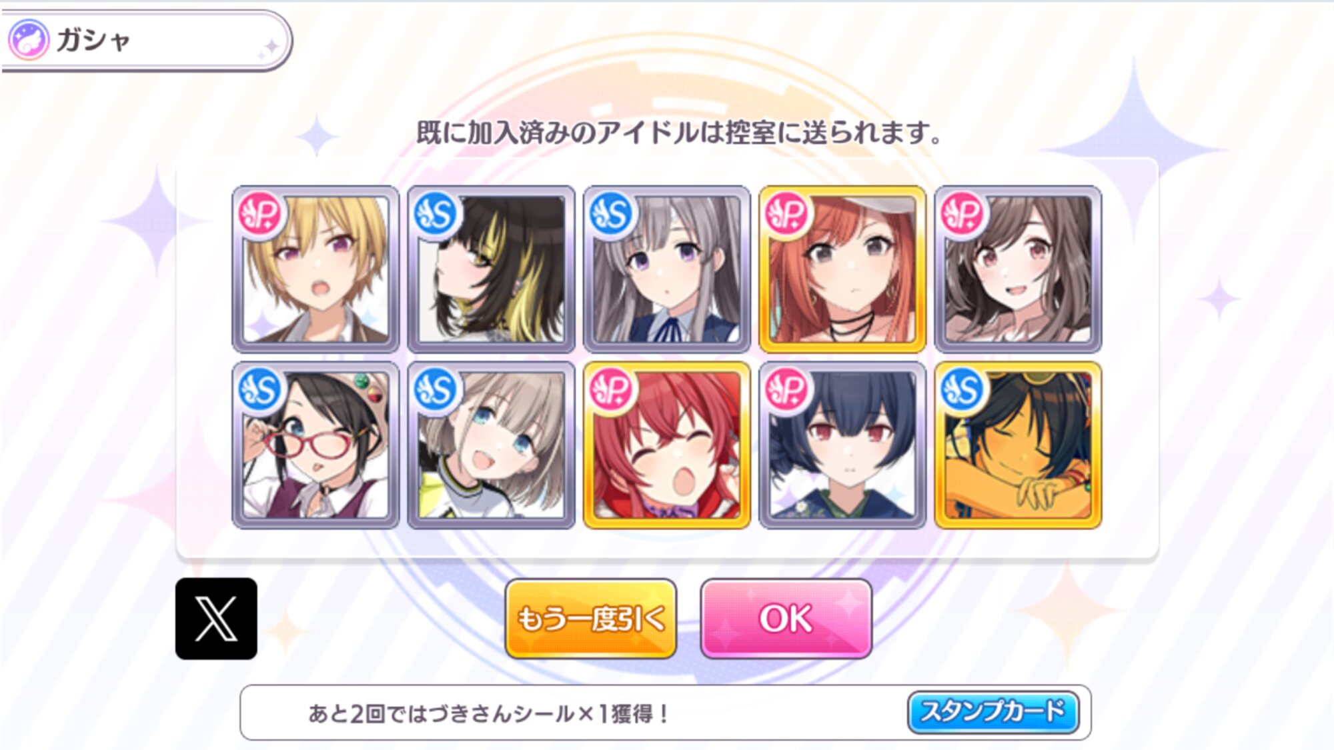Select the brown wavy-haired smiling idol card
This screenshot has height=750, width=1334.
point(1018,269)
